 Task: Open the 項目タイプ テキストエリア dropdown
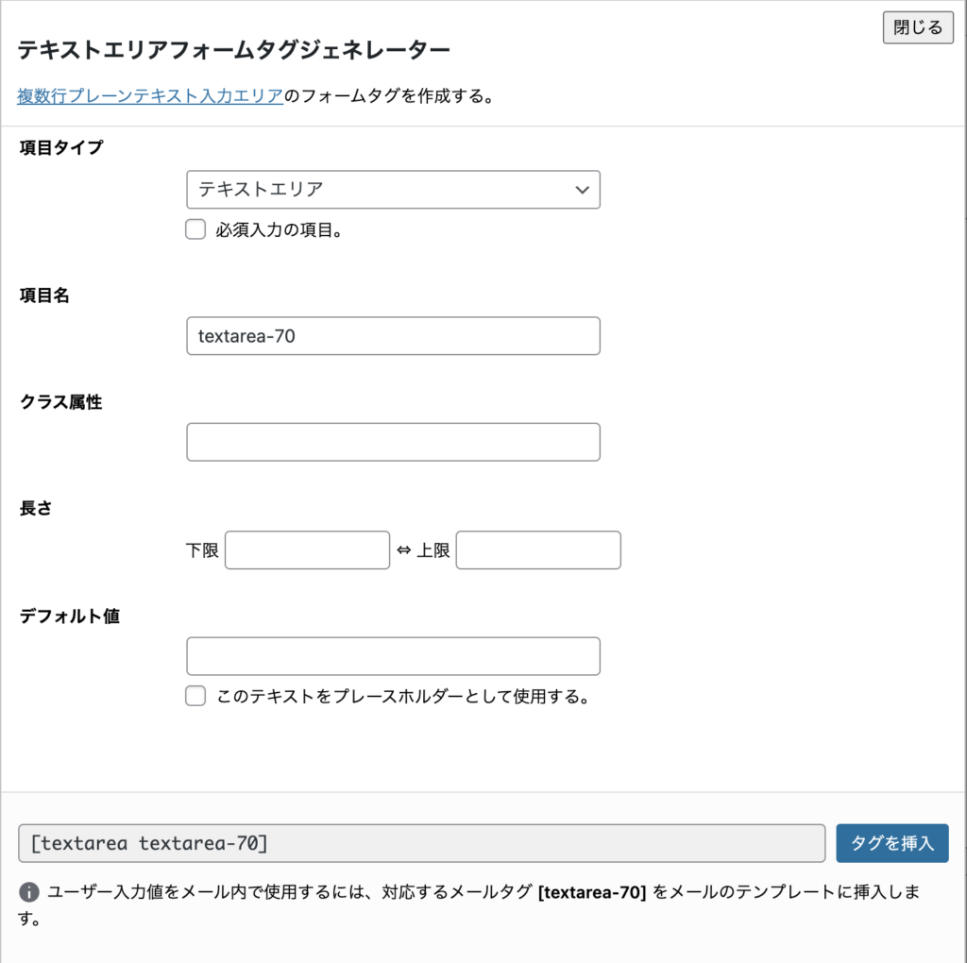click(x=393, y=189)
